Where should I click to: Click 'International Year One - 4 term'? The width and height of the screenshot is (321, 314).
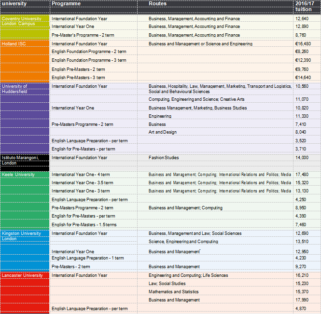click(81, 175)
